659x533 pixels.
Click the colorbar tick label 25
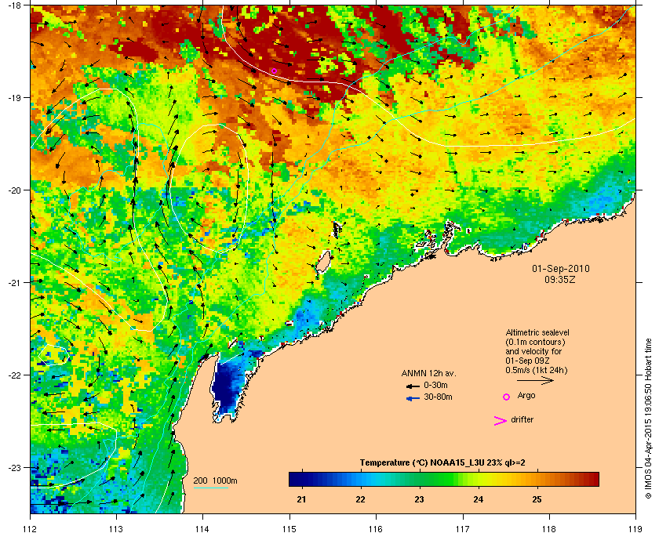pyautogui.click(x=537, y=500)
